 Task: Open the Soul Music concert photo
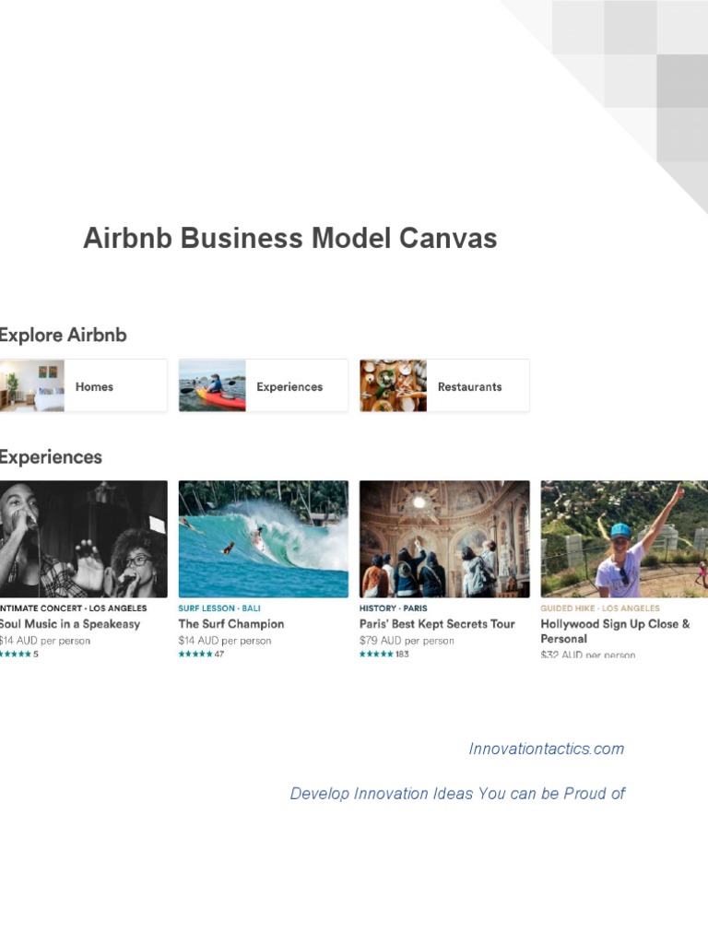(x=83, y=538)
